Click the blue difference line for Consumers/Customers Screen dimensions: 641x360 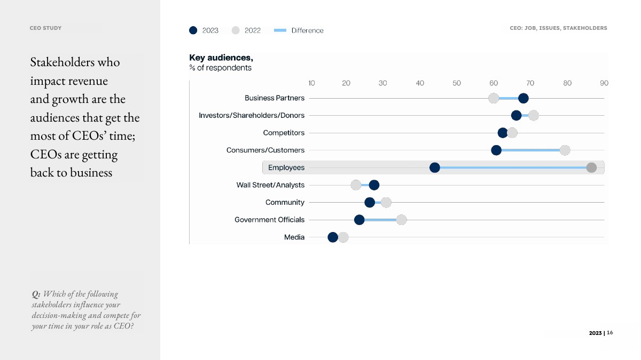coord(530,150)
